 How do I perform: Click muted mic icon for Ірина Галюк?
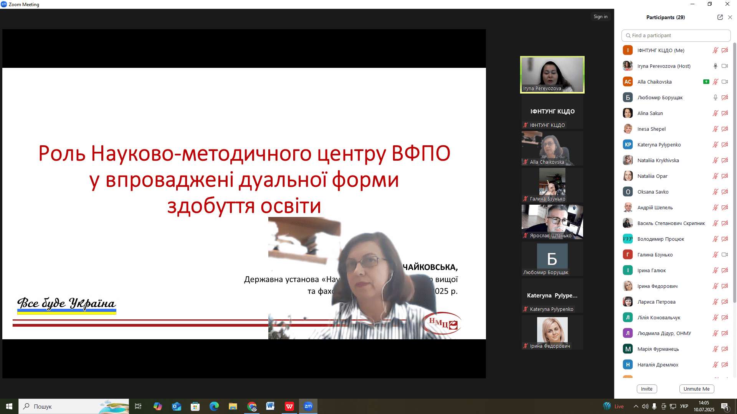point(715,270)
